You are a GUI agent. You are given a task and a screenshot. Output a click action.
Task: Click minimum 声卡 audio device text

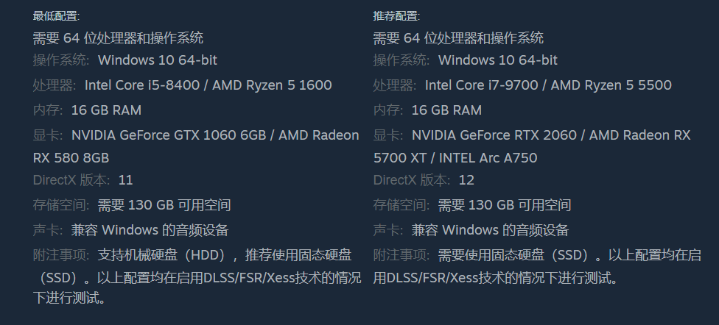(150, 230)
